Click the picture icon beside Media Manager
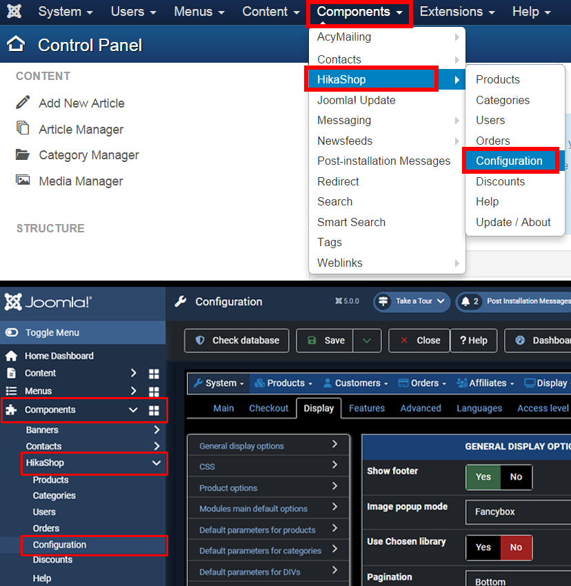The height and width of the screenshot is (586, 571). pyautogui.click(x=23, y=180)
